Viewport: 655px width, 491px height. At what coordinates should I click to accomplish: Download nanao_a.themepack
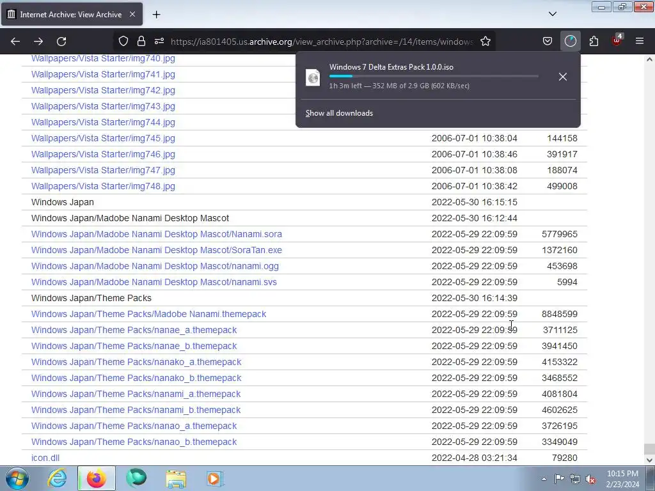134,426
